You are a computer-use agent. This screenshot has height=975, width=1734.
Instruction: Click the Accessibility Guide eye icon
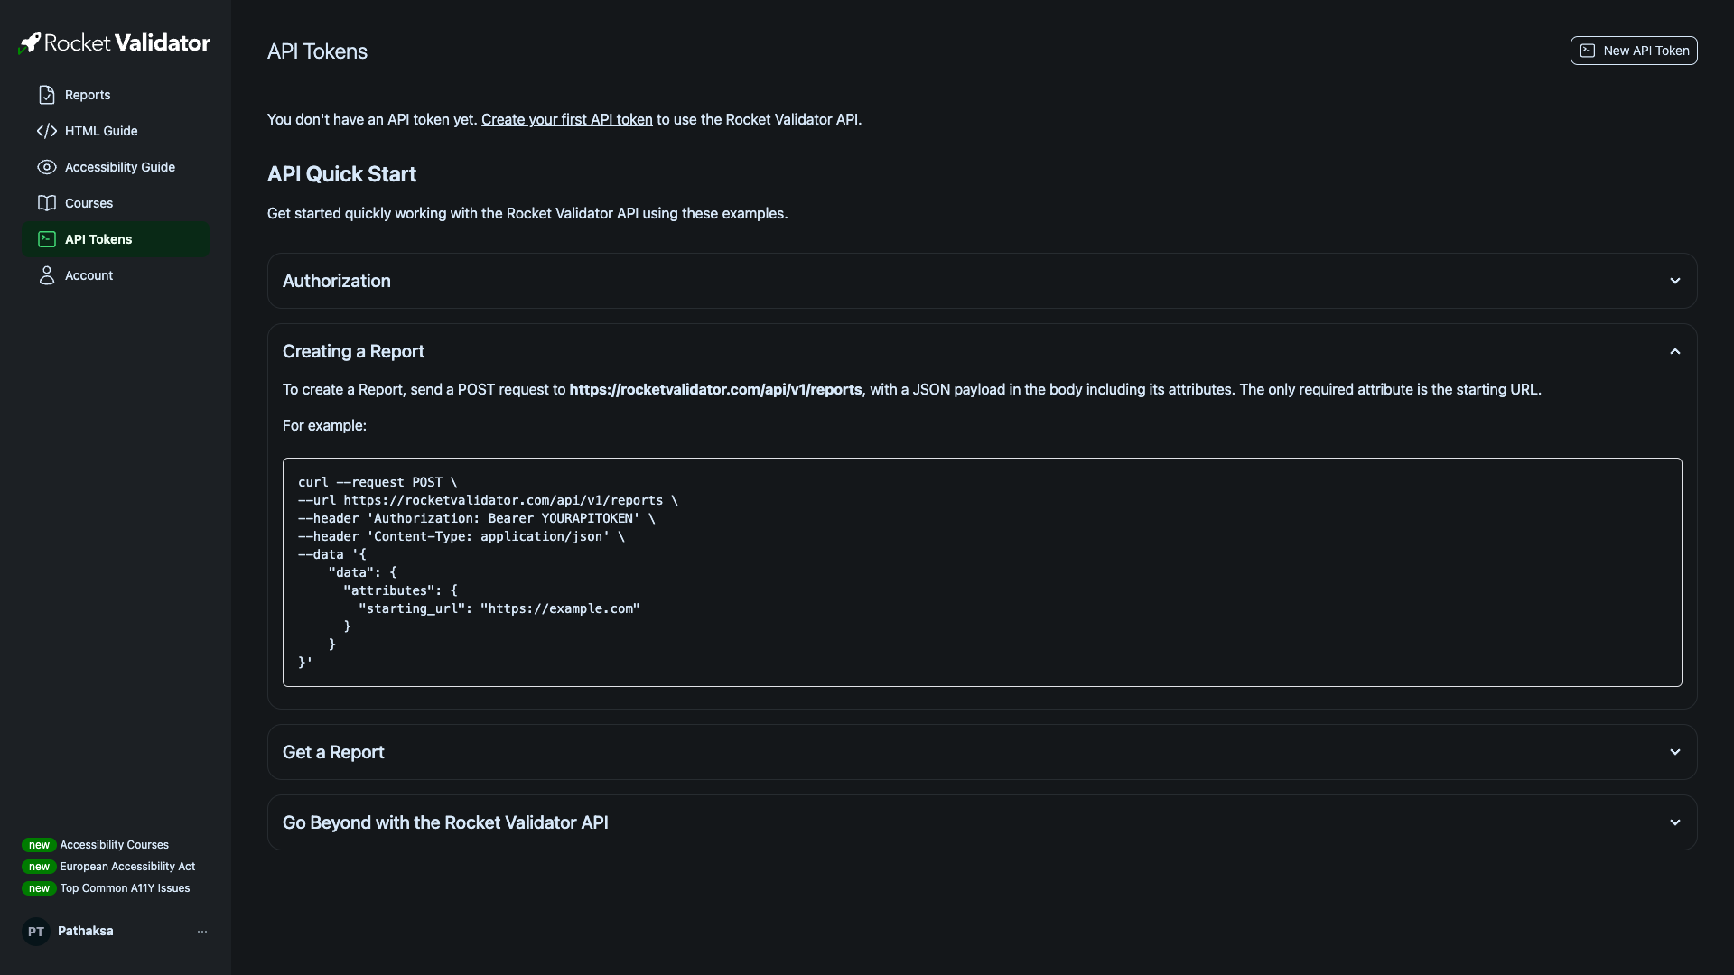[45, 166]
